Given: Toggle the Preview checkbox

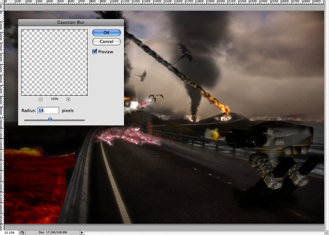Looking at the screenshot, I should (x=95, y=52).
